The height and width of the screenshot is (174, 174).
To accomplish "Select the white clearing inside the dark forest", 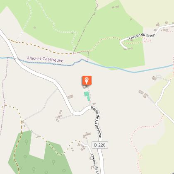I will (x=37, y=145).
